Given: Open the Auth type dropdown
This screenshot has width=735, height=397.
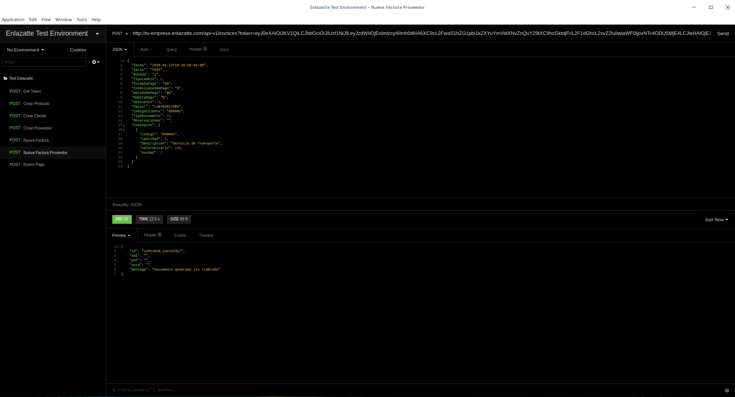Looking at the screenshot, I should pos(146,49).
